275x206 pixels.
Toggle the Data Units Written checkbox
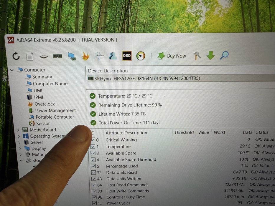pyautogui.click(x=94, y=179)
